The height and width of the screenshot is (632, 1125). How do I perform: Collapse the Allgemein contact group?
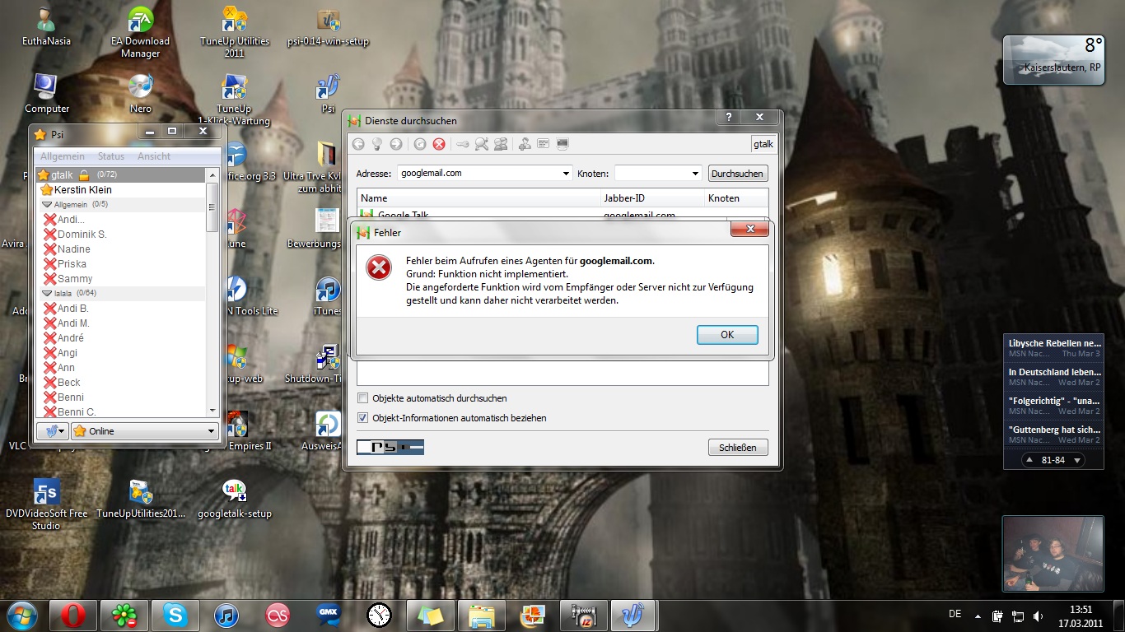[x=47, y=204]
